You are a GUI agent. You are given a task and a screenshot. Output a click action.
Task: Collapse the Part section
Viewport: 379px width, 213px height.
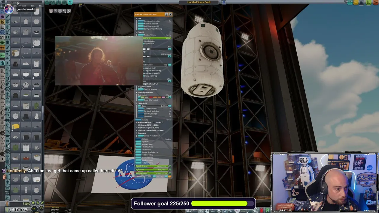pos(136,18)
